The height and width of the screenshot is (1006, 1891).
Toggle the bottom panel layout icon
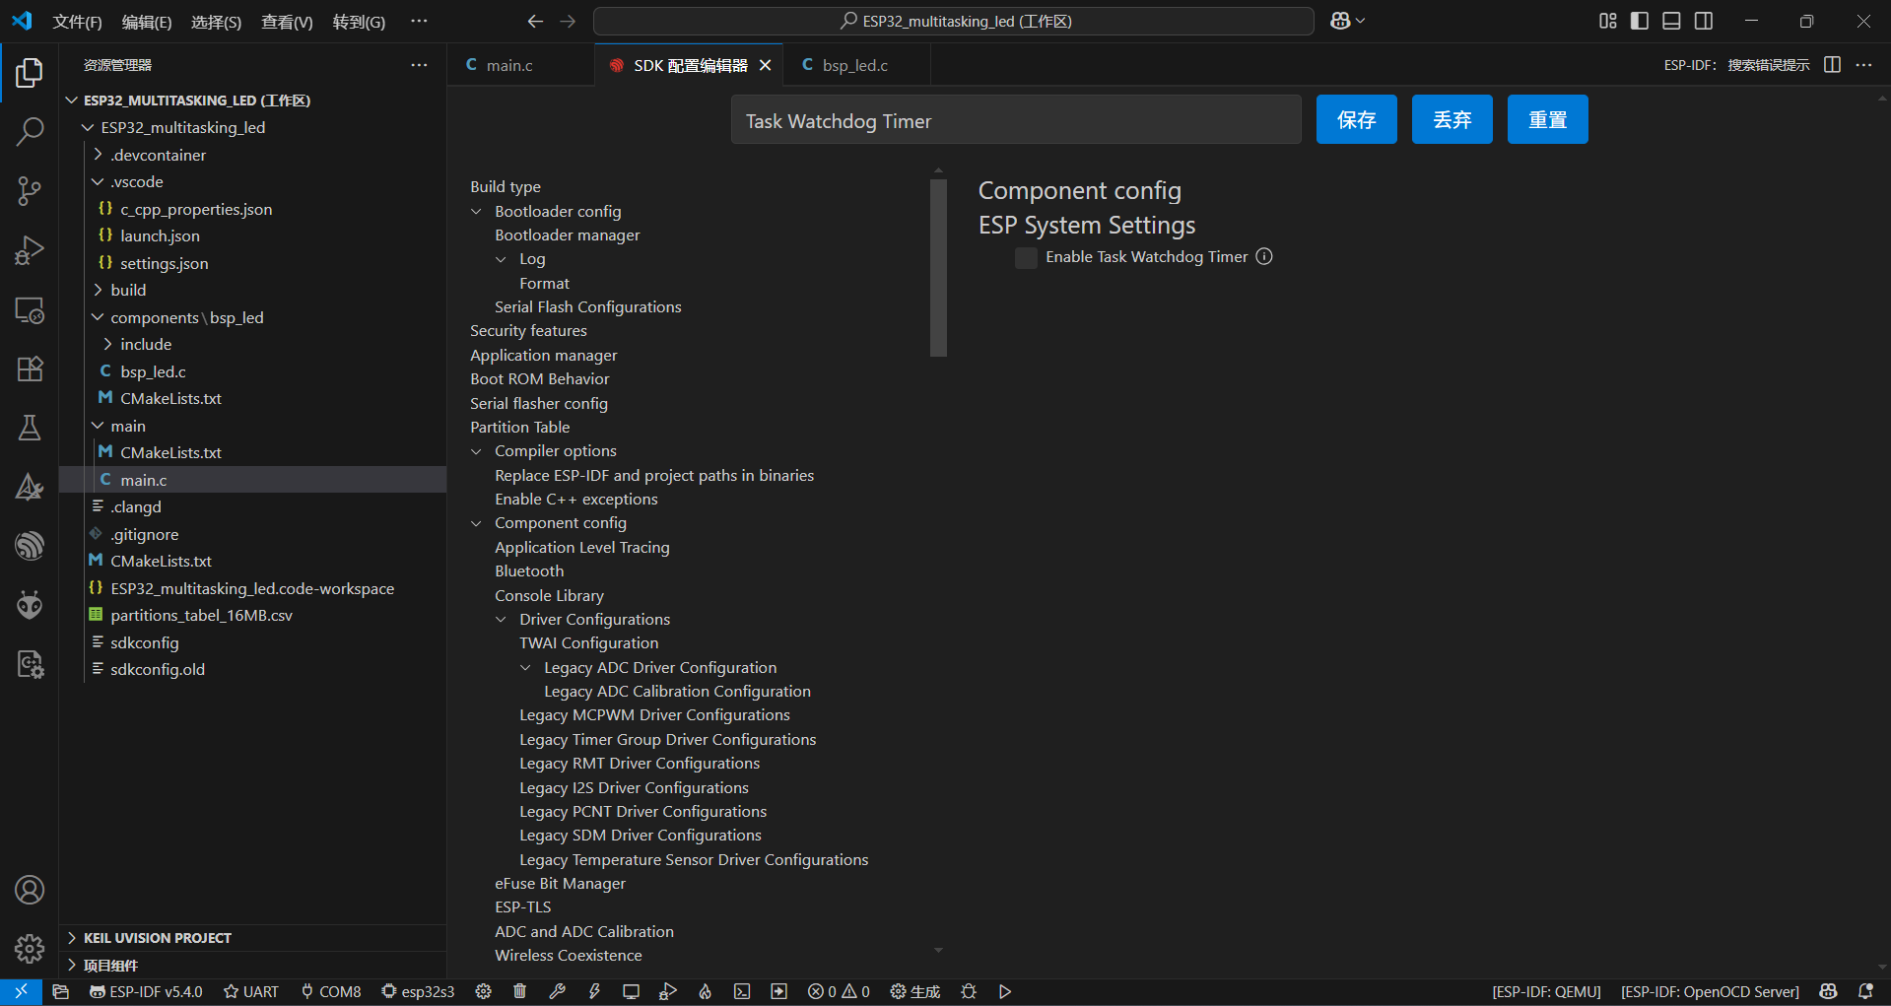[1671, 21]
